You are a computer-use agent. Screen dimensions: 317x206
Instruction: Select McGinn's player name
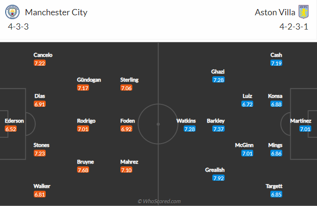(x=244, y=145)
